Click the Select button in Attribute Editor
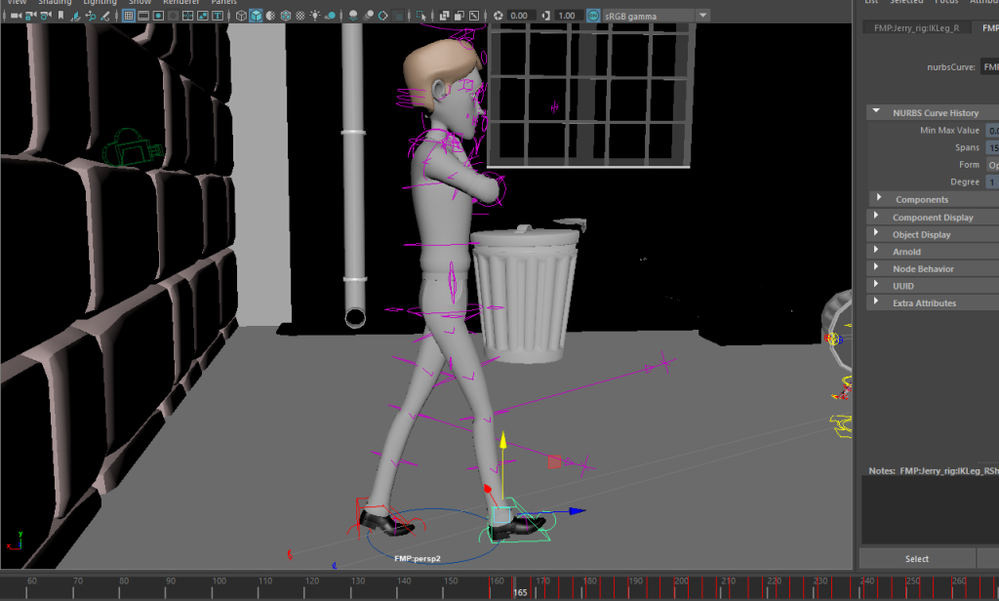This screenshot has height=601, width=999. click(x=917, y=558)
